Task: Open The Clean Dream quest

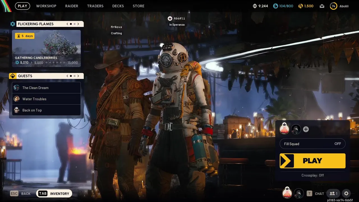Action: coord(46,88)
